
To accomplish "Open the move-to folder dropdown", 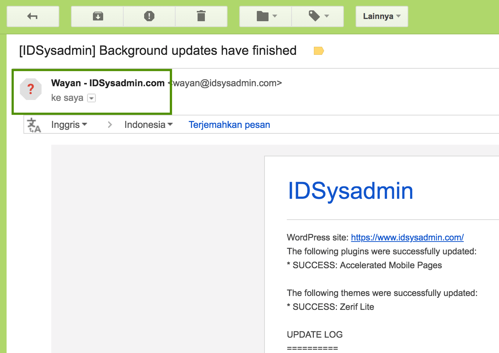I will 266,16.
